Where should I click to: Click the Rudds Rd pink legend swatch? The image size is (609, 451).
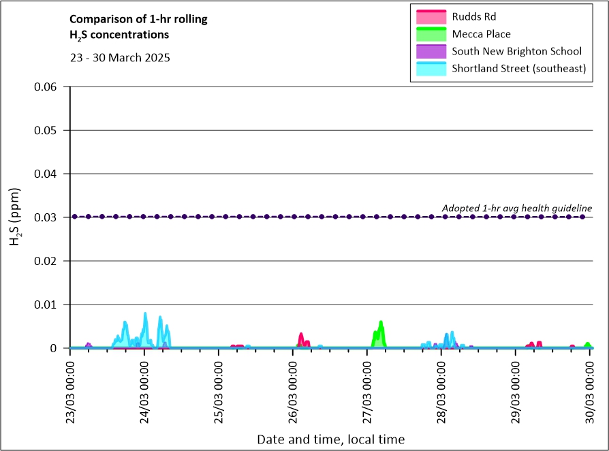click(x=430, y=16)
